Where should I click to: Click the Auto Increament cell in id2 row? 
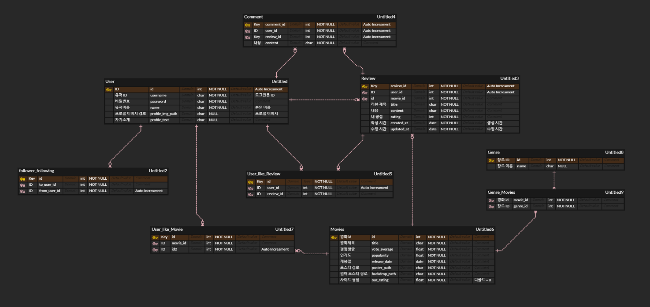click(x=277, y=250)
